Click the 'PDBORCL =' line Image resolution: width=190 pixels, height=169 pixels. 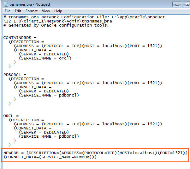point(15,75)
